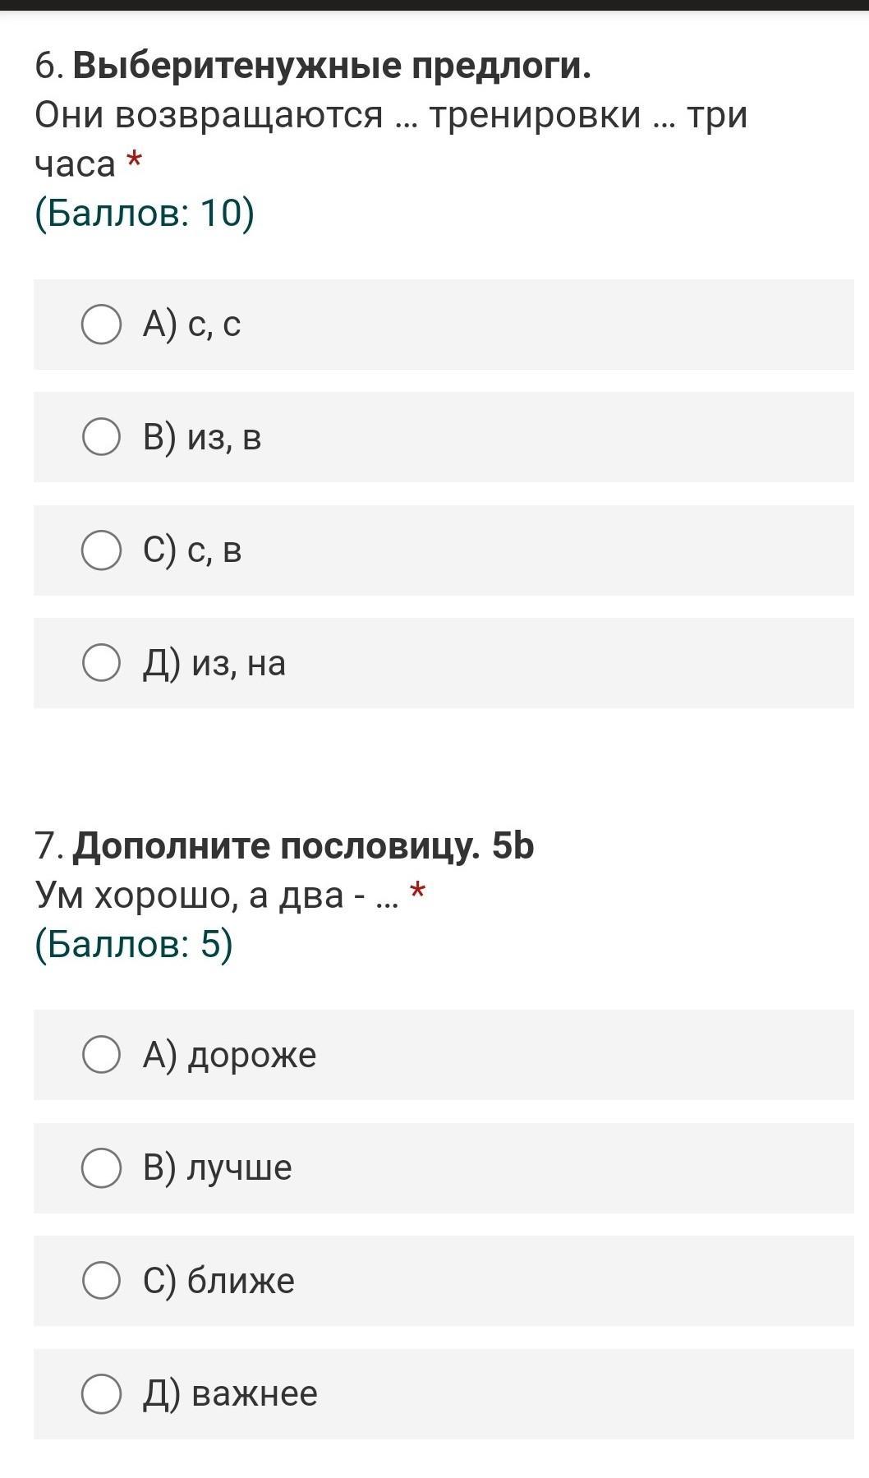Image resolution: width=869 pixels, height=1478 pixels.
Task: Pick radio option 'Д) важнее'
Action: tap(102, 1393)
